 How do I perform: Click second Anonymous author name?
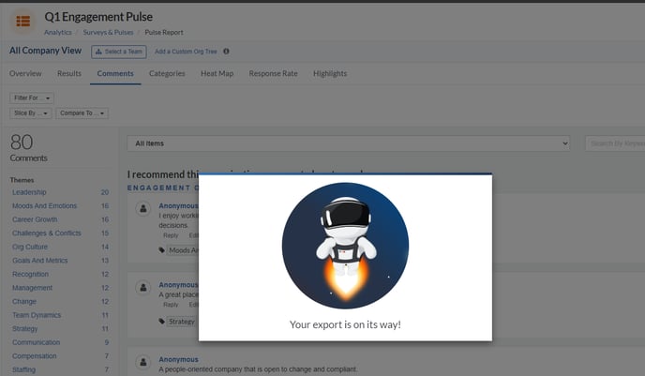(178, 285)
